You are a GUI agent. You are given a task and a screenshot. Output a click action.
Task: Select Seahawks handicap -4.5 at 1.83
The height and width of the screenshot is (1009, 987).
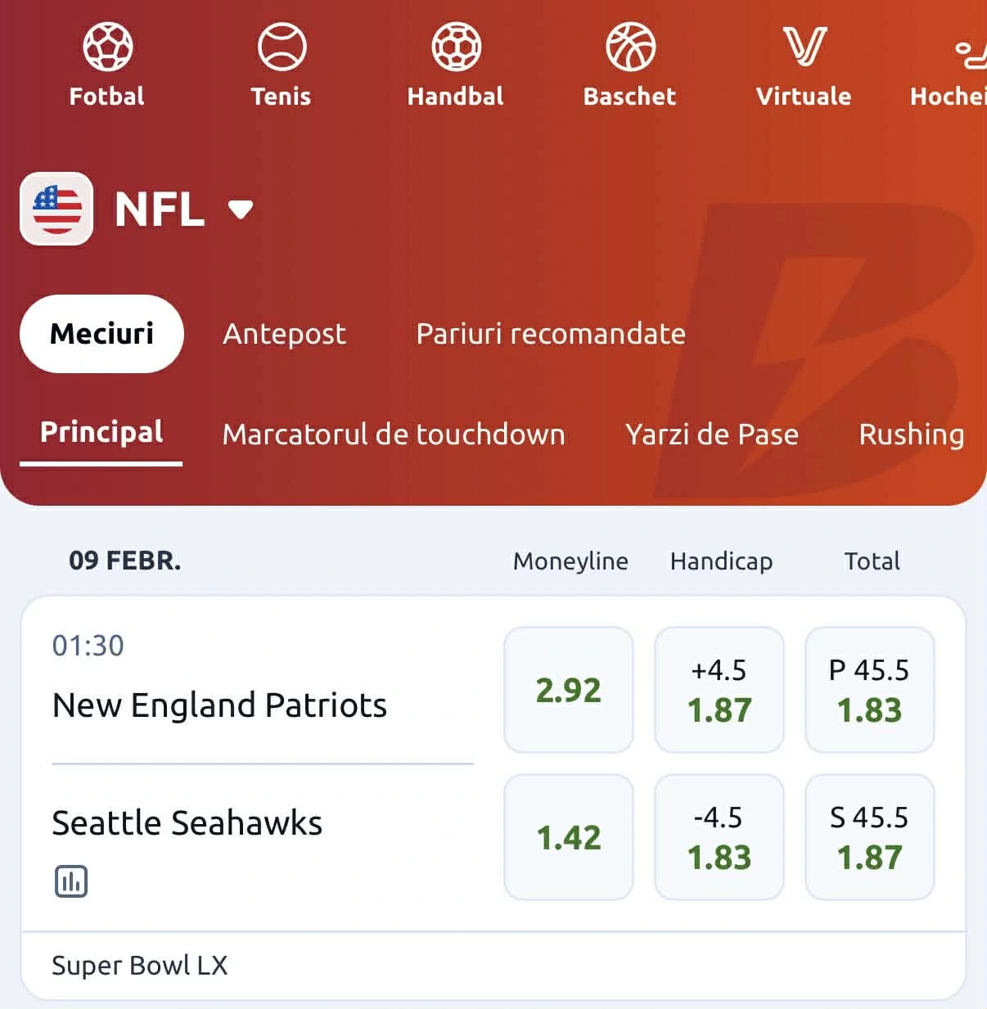click(x=719, y=836)
